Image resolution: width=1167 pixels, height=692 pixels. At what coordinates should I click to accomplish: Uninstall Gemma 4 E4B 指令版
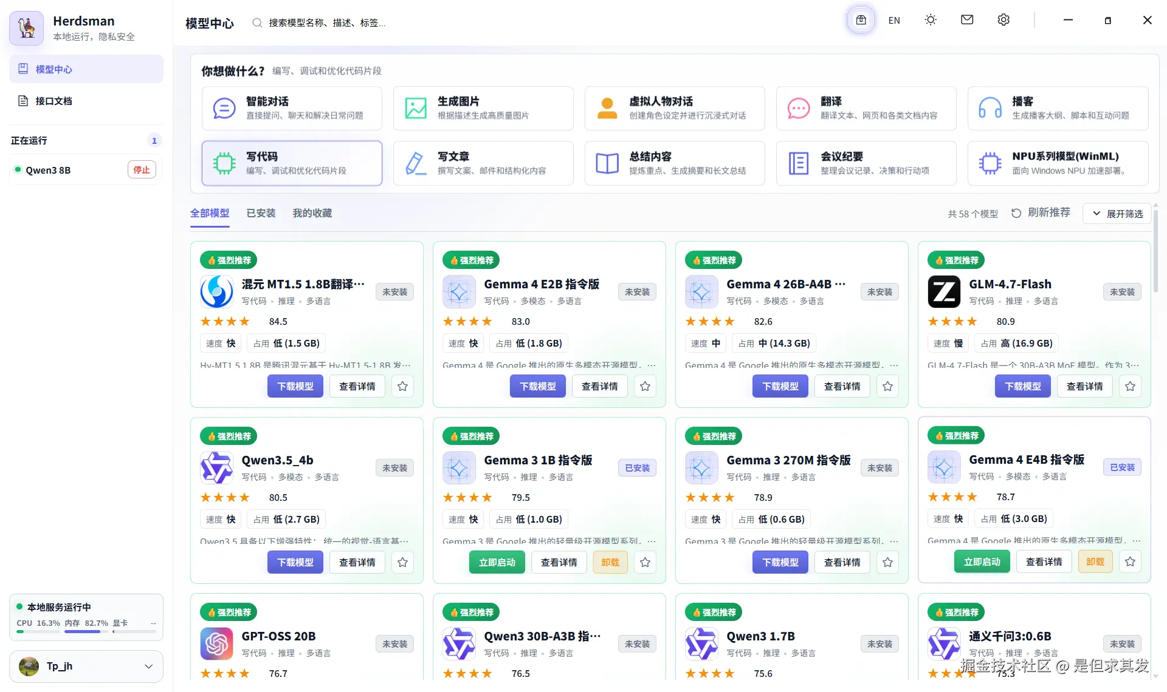[1095, 561]
